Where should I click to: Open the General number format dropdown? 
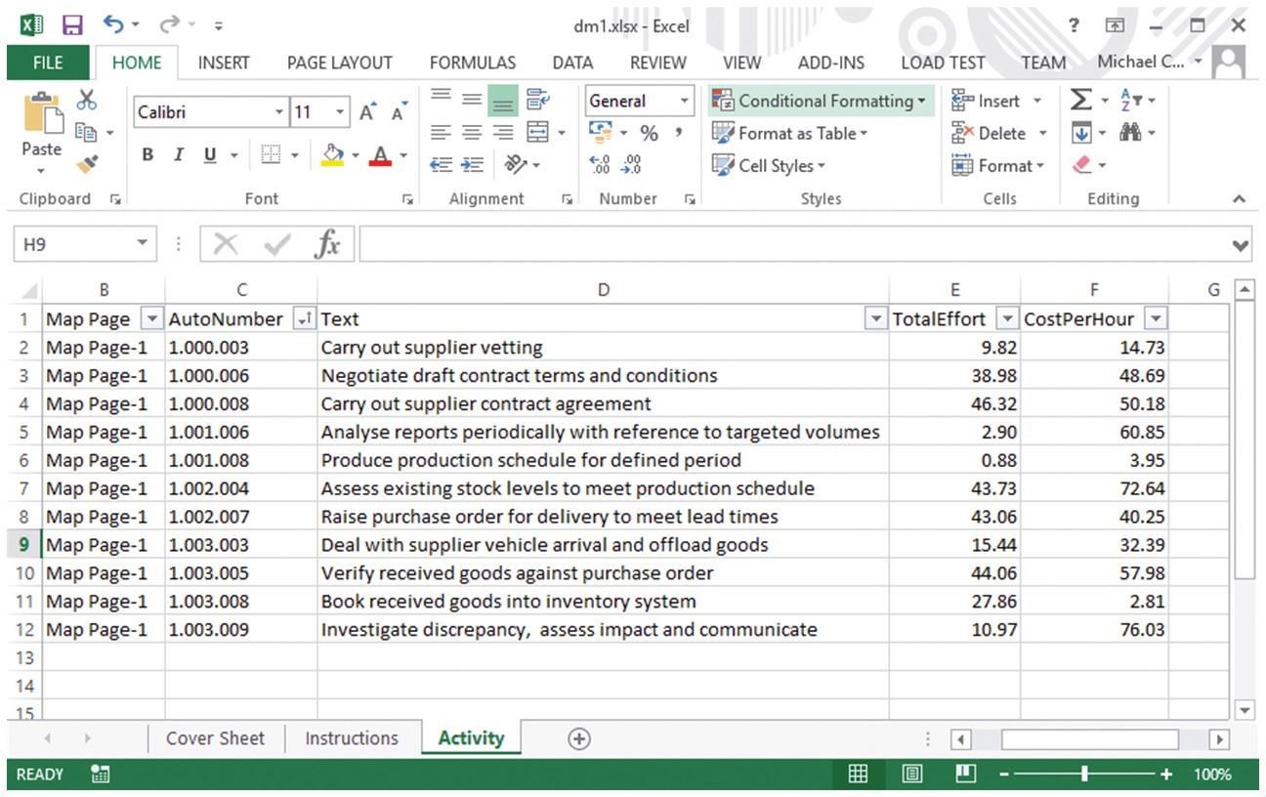684,101
